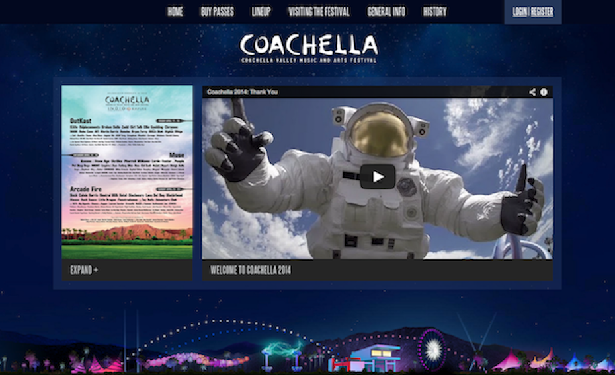Expand the lineup poster

84,270
